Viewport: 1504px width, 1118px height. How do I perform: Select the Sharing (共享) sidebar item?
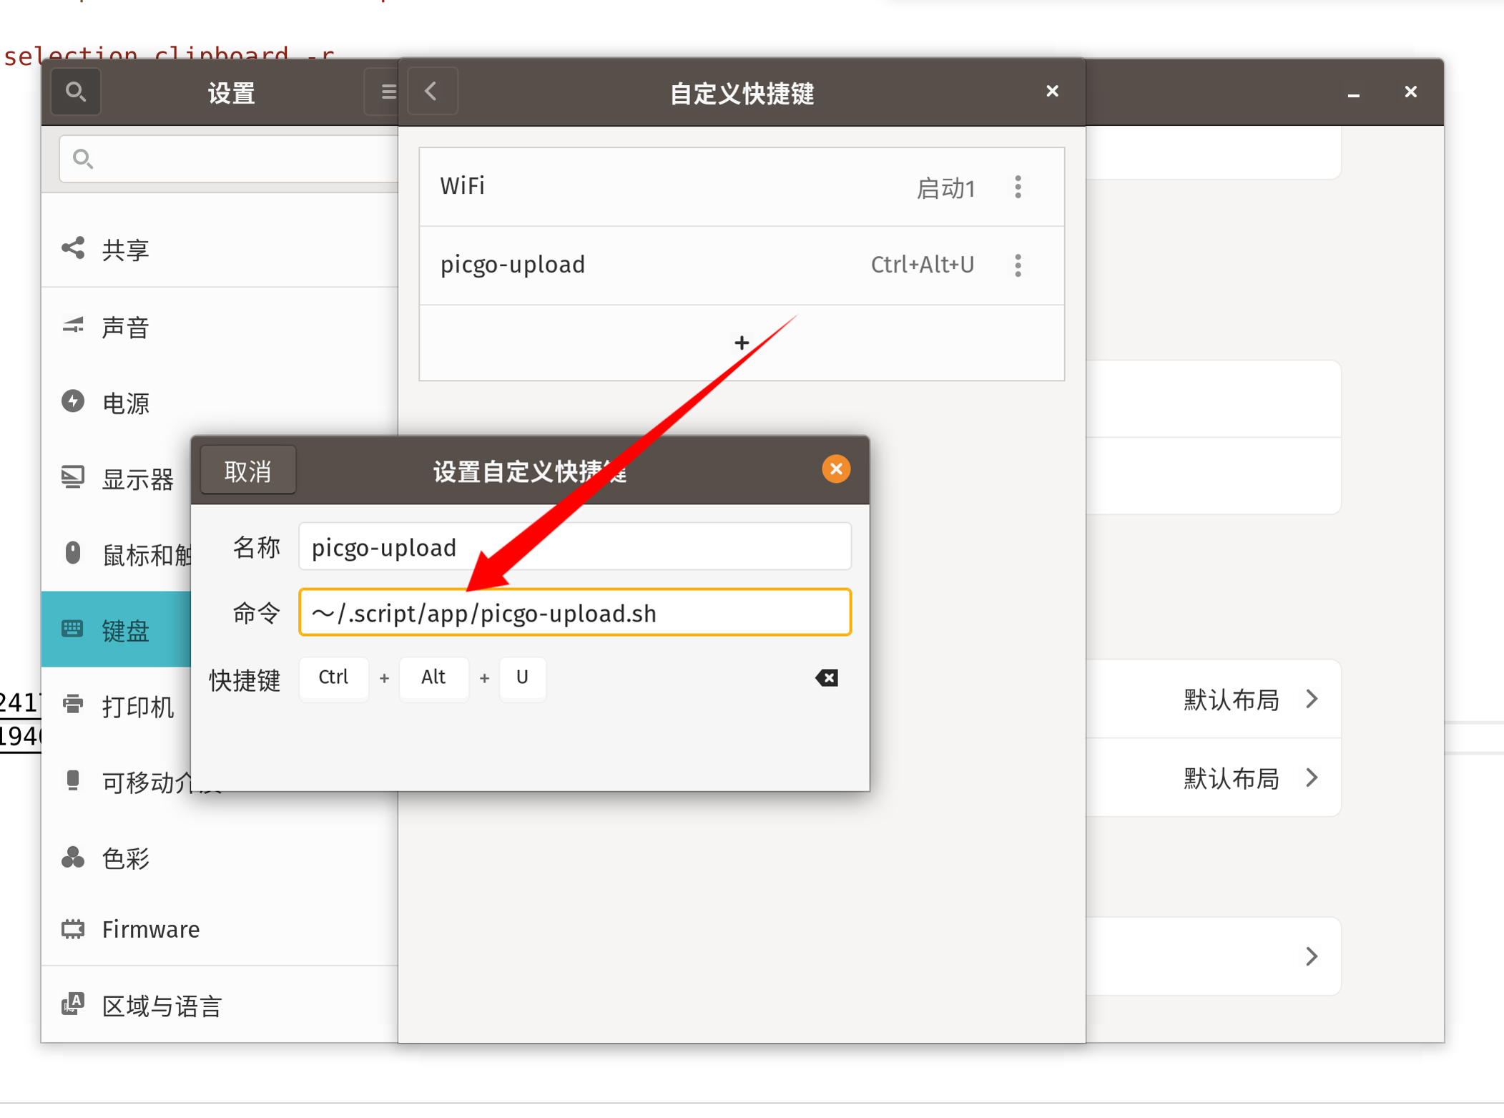click(220, 250)
